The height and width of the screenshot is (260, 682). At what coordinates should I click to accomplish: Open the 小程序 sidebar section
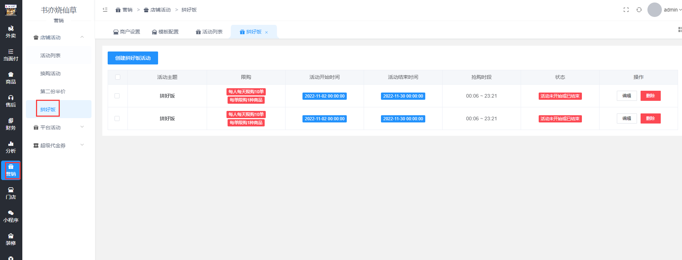(x=11, y=216)
